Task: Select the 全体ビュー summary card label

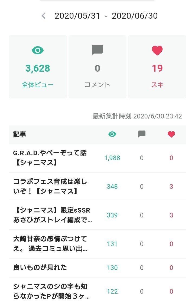Action: tap(38, 85)
